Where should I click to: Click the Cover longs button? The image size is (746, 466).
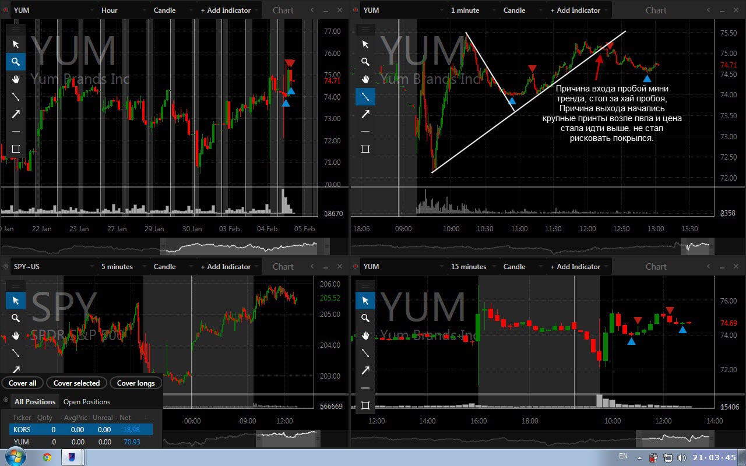136,383
